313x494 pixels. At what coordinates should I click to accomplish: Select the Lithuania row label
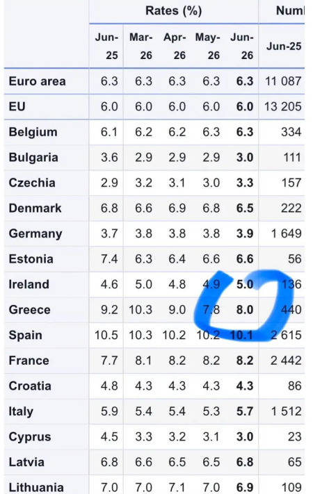point(36,487)
